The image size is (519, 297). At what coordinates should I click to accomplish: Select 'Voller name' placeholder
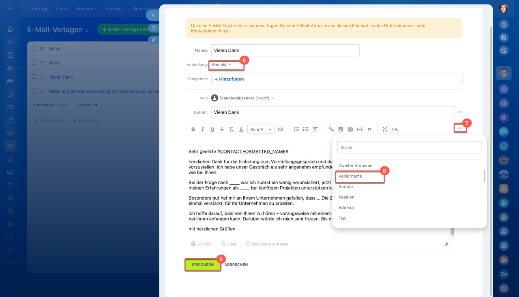point(350,176)
